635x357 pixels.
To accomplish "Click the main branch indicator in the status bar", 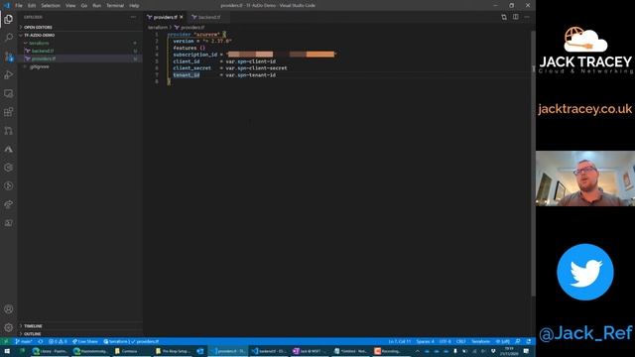I will pos(24,341).
